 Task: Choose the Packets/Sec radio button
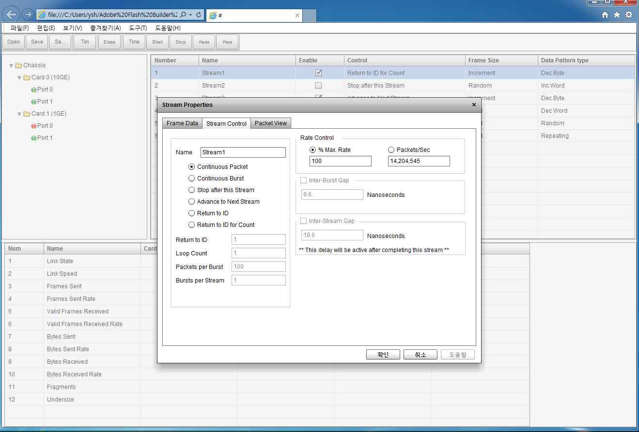[391, 150]
